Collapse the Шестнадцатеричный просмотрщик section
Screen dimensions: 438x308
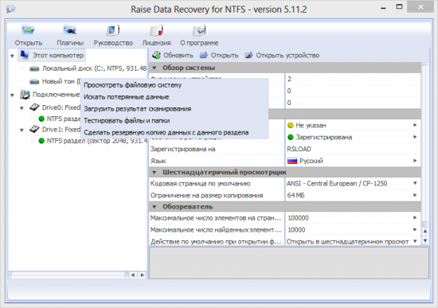click(x=154, y=173)
